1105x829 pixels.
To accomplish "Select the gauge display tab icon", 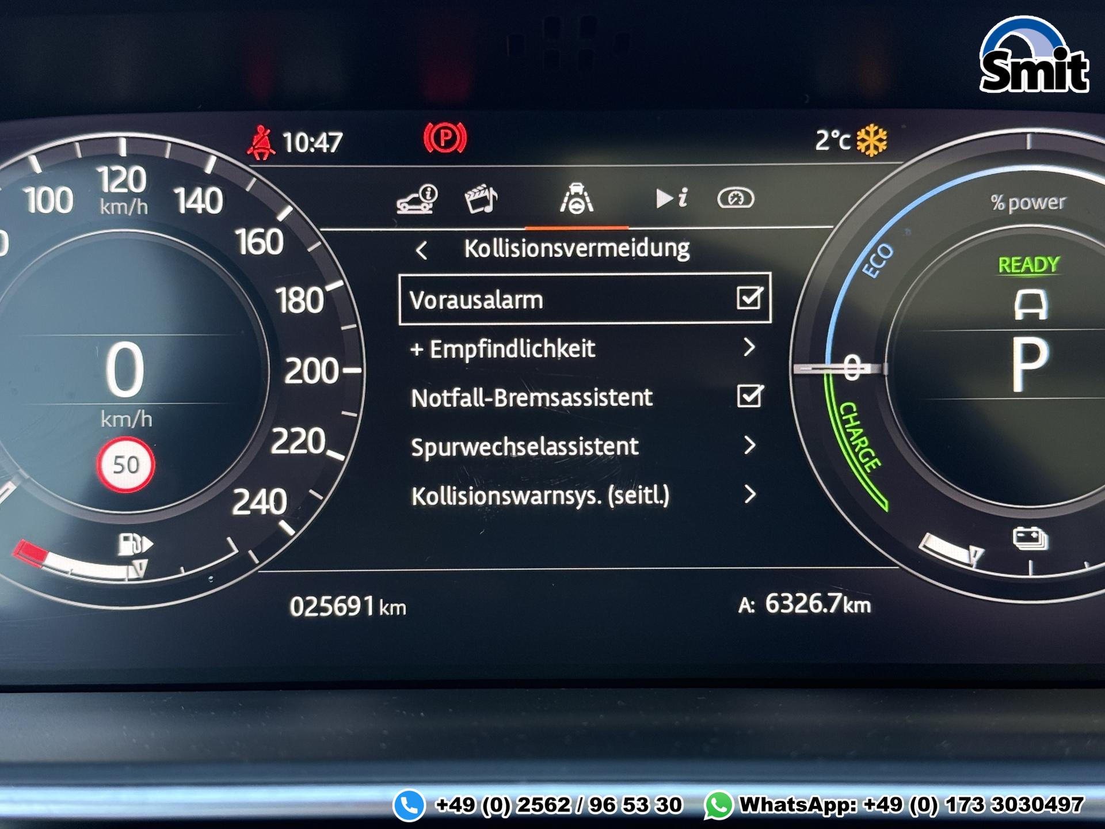I will point(735,199).
